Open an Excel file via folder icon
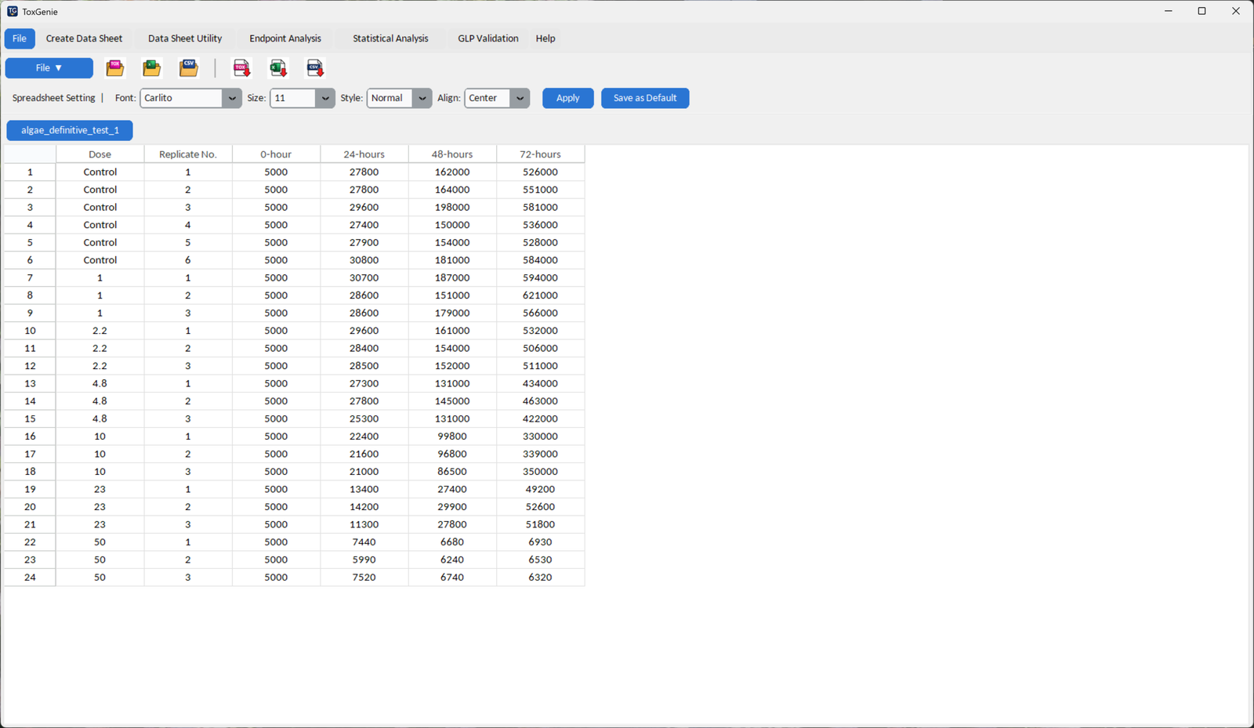 (152, 68)
